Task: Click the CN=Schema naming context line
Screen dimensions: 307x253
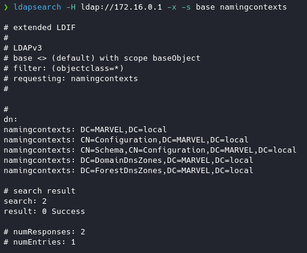Action: pos(150,150)
